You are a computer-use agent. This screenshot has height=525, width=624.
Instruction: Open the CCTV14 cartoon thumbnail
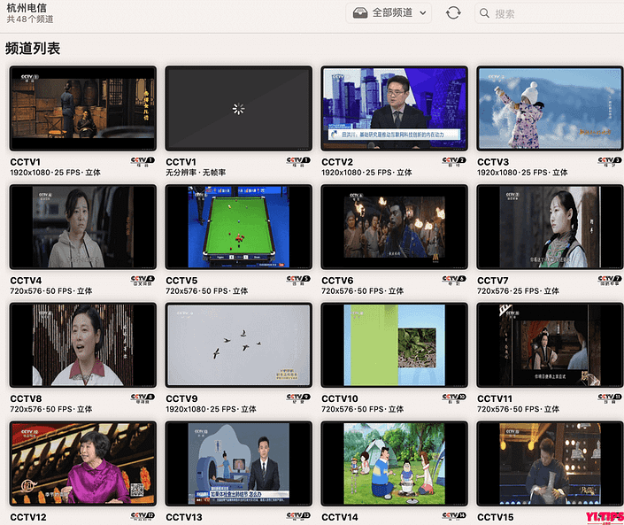395,463
